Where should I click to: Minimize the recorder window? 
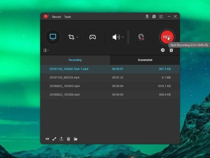point(169,16)
